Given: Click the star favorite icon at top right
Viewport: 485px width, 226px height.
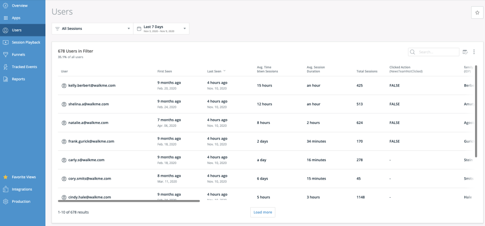Looking at the screenshot, I should point(477,13).
